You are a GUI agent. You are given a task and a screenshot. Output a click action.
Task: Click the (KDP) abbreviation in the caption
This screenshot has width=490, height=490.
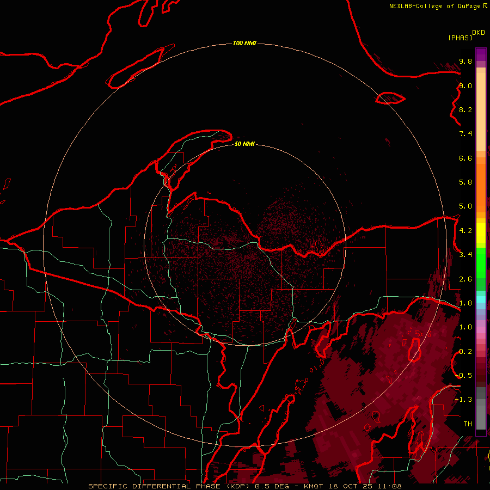pos(238,486)
